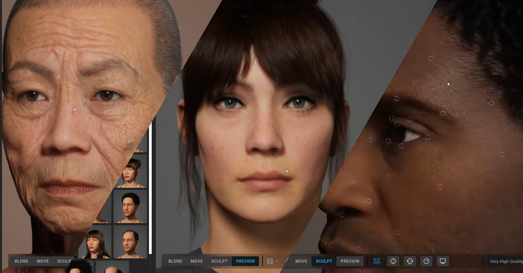
Task: Expand the chevron next to the film strip icon
Action: pyautogui.click(x=277, y=261)
